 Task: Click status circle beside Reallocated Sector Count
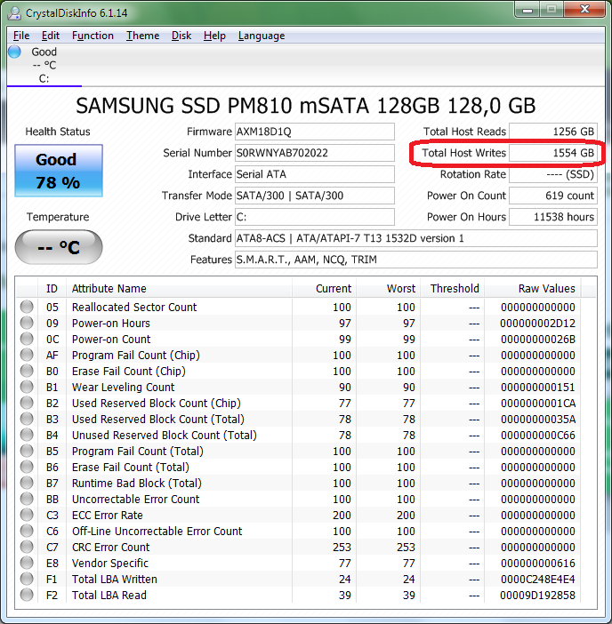coord(28,308)
